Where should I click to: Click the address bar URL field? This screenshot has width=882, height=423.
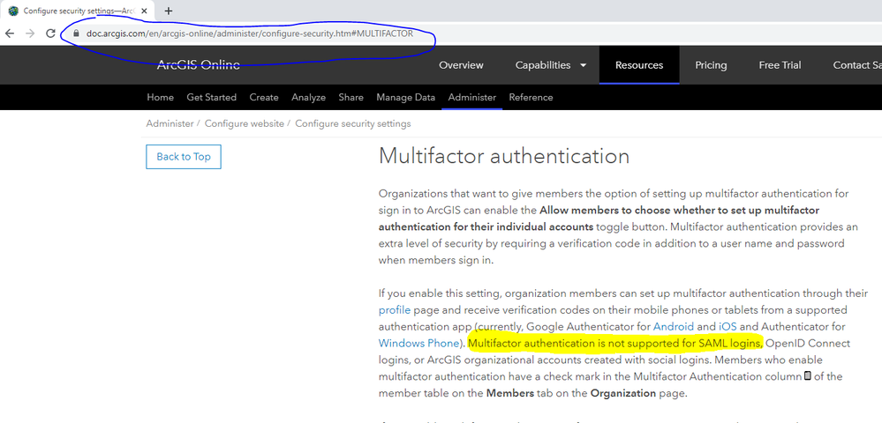coord(250,33)
